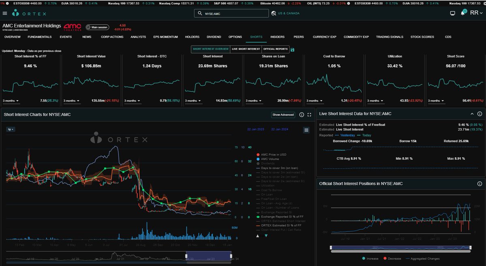Viewport: 486px width, 266px height.
Task: Click legend page down teal arrow
Action: 266,235
